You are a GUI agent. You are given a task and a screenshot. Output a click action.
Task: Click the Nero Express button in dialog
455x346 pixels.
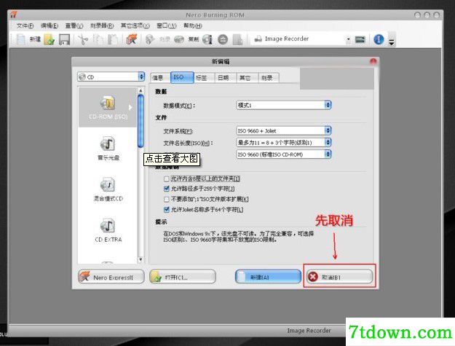(111, 277)
